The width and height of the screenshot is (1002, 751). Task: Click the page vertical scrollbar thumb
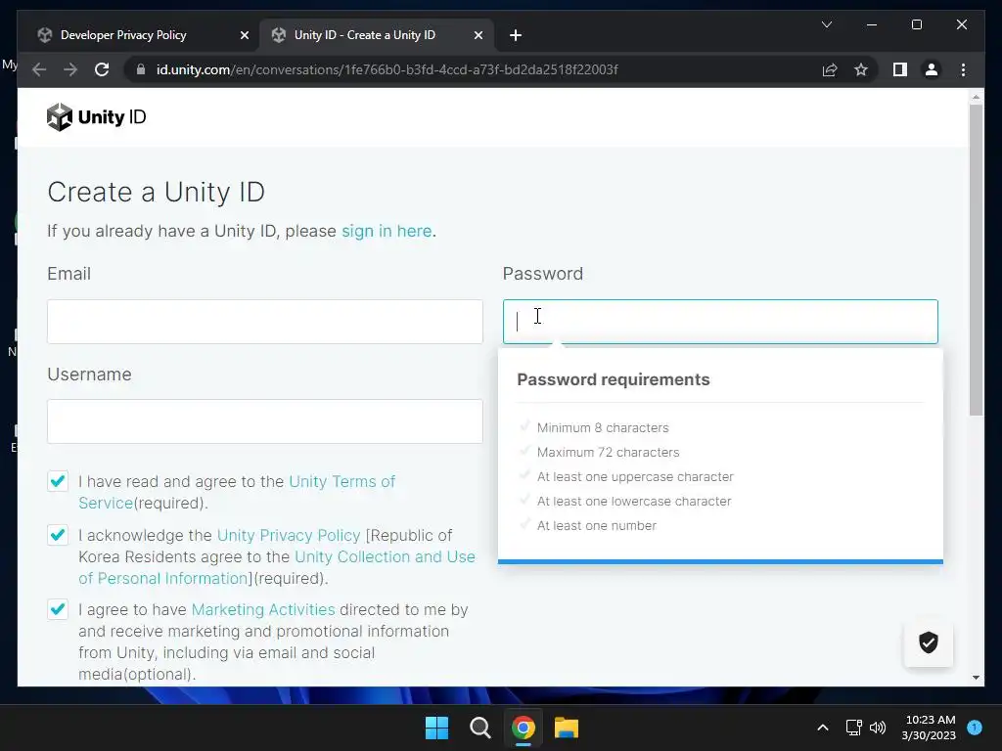pyautogui.click(x=976, y=258)
